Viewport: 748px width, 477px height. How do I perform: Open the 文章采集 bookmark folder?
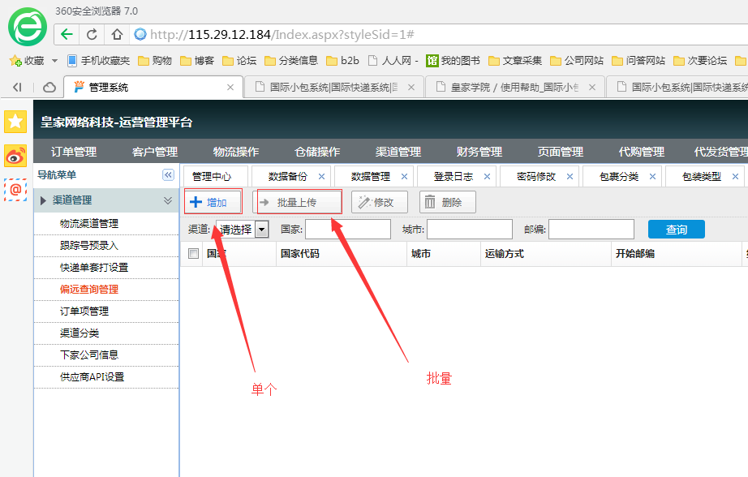515,61
